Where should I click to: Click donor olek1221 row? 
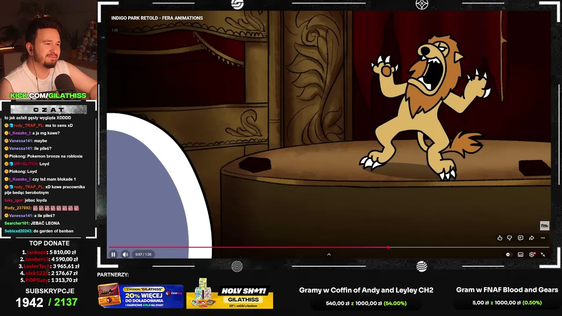pos(49,273)
